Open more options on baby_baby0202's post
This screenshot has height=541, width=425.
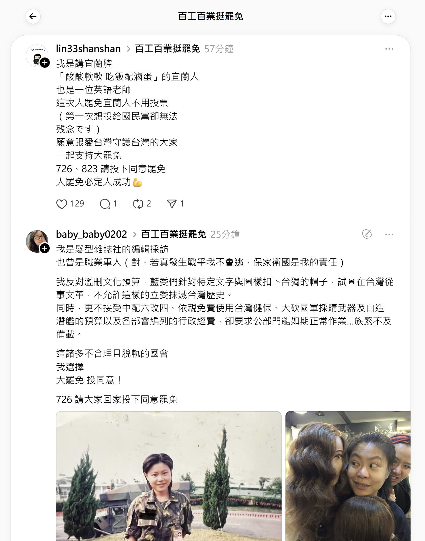[389, 234]
